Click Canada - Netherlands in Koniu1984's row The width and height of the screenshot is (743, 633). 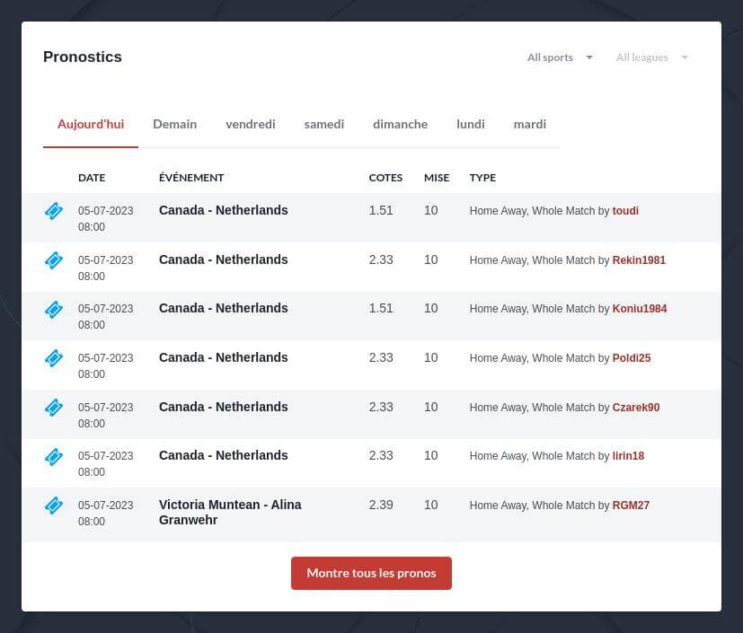point(223,308)
